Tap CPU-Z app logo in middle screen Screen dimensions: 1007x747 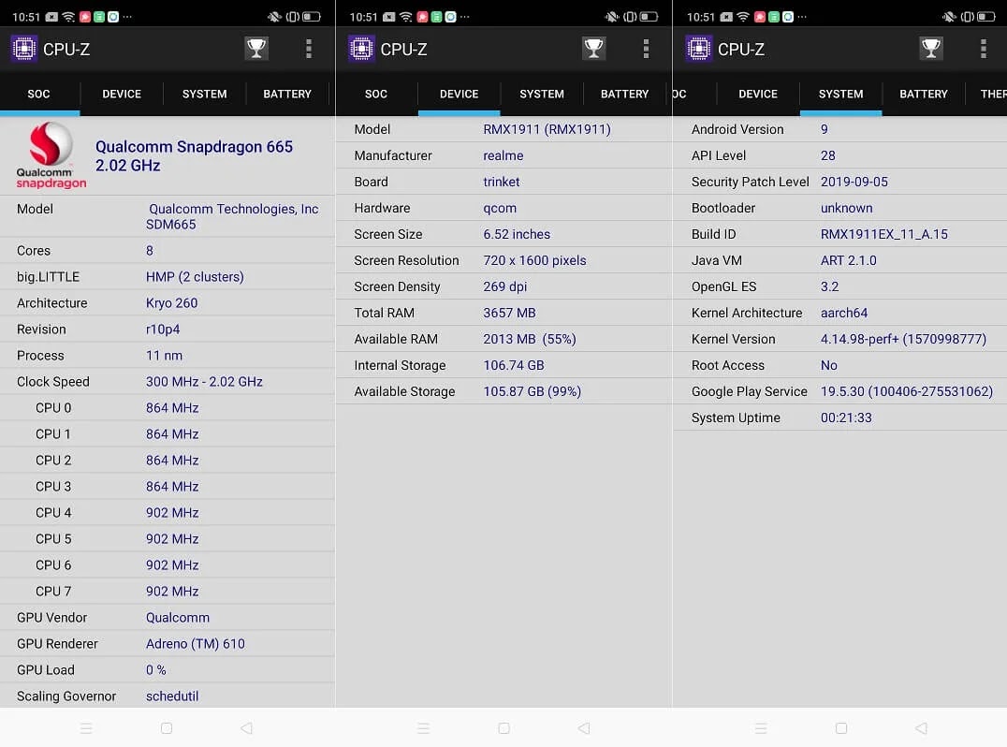(361, 49)
